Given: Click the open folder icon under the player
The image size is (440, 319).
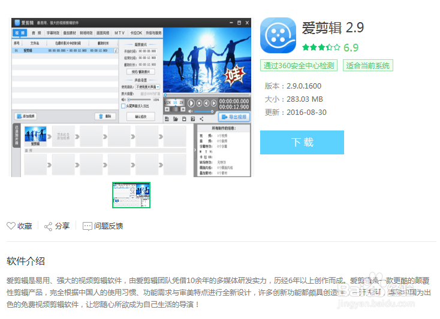Looking at the screenshot, I should (x=176, y=119).
